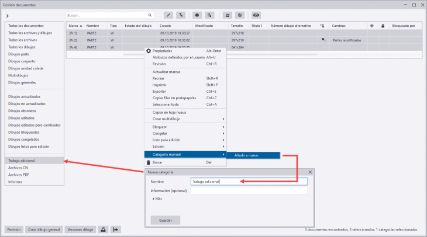427x237 pixels.
Task: Open the Bloquear submenu
Action: click(185, 127)
